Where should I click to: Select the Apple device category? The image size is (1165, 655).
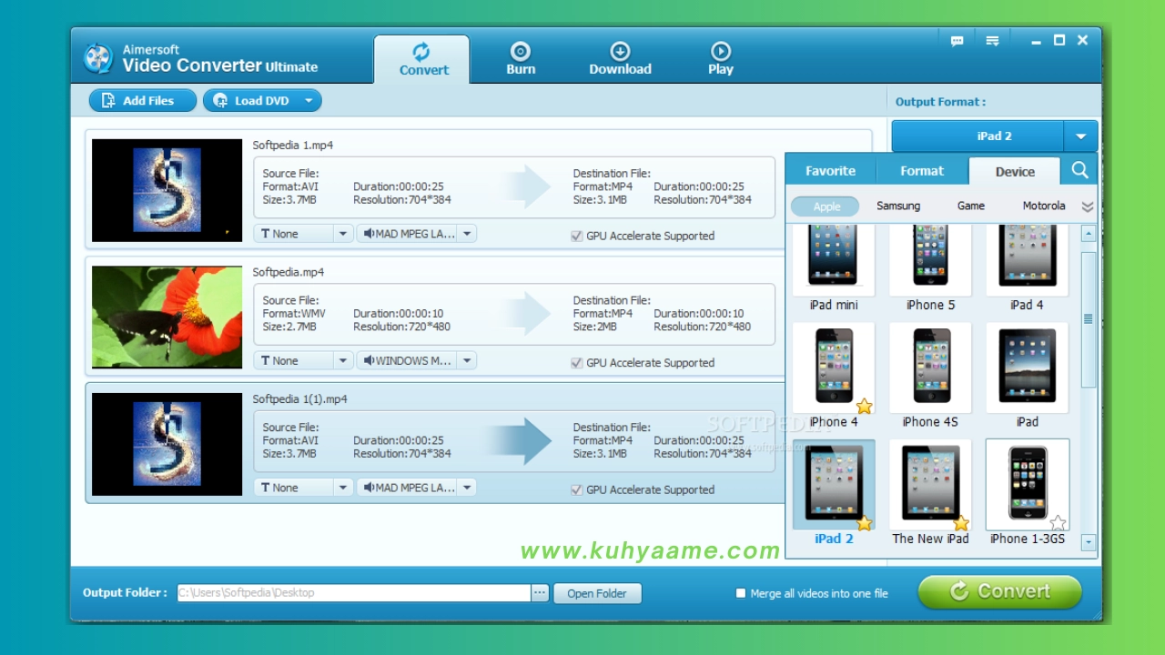click(826, 207)
